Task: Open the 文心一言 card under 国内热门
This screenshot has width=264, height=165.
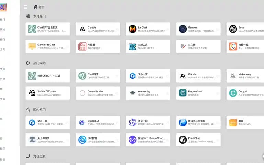Action: click(x=48, y=122)
